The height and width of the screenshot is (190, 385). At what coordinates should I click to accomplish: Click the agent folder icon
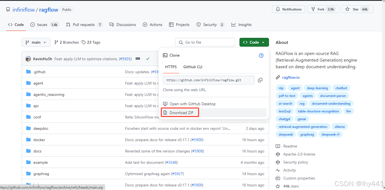point(28,83)
